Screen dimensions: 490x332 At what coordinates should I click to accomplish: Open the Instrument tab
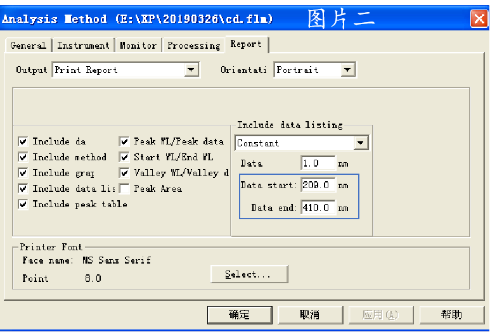point(83,45)
